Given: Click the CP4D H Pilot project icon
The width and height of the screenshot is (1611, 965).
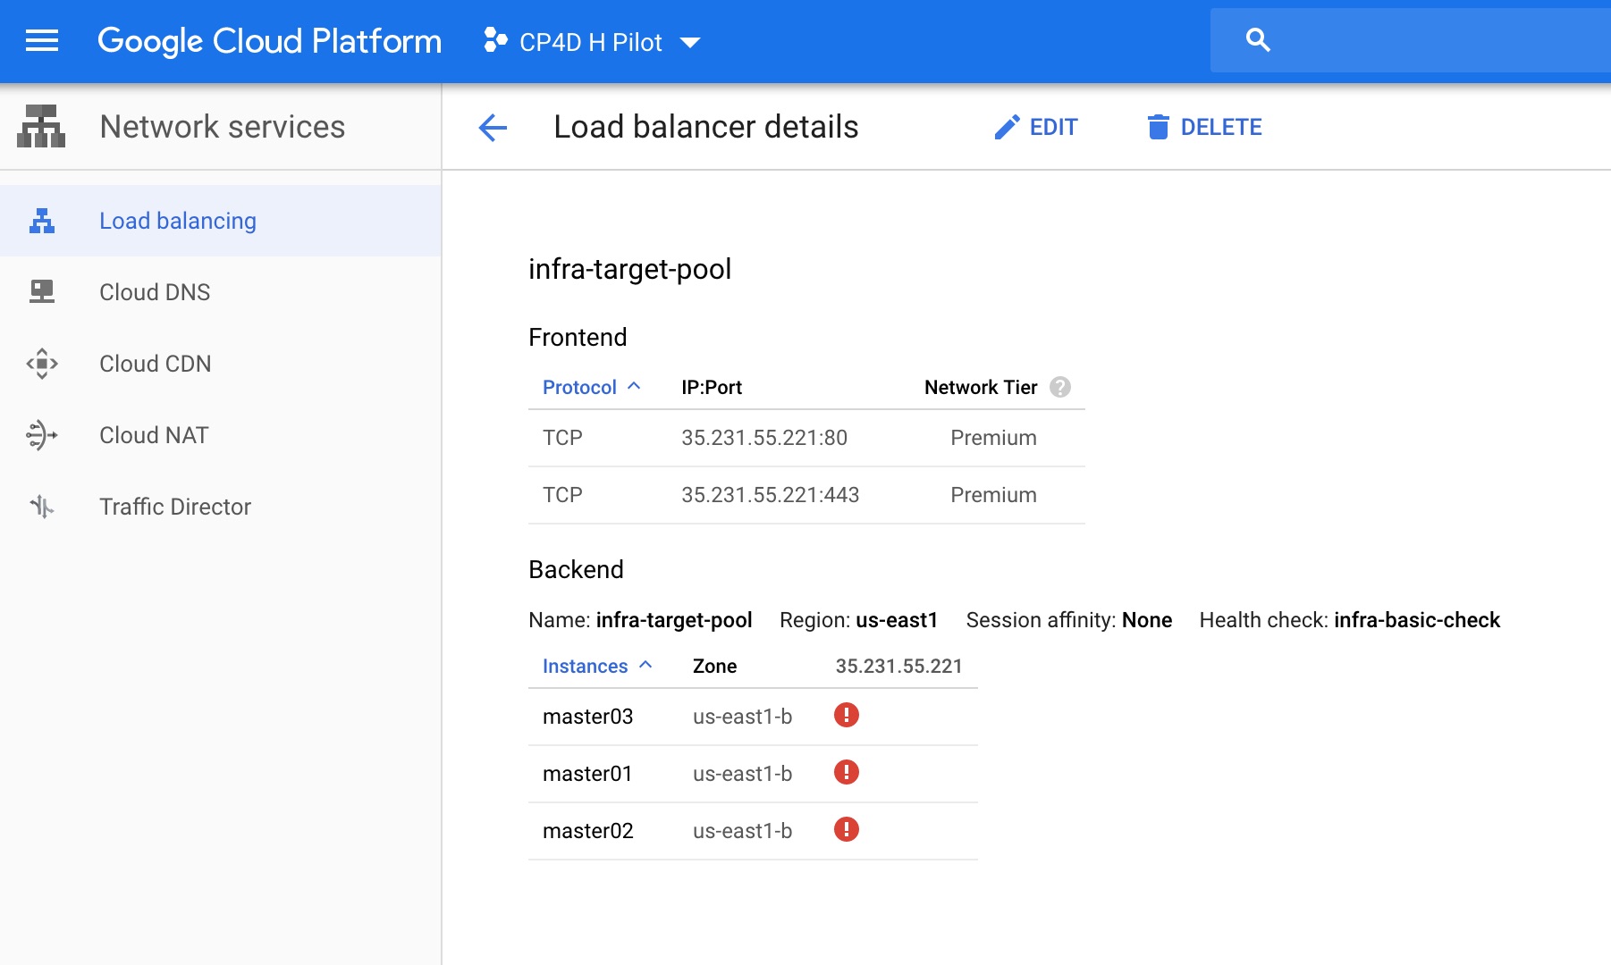Looking at the screenshot, I should (x=494, y=40).
